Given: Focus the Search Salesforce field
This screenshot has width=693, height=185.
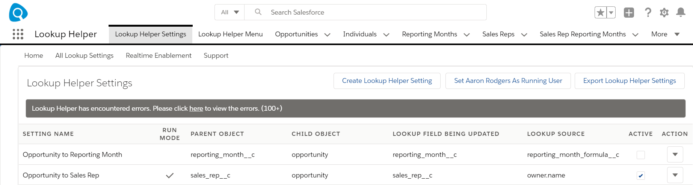Looking at the screenshot, I should [x=365, y=12].
